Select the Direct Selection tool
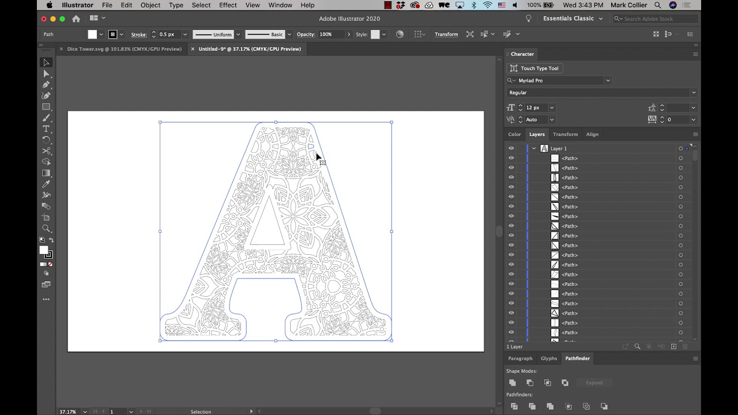 (46, 74)
